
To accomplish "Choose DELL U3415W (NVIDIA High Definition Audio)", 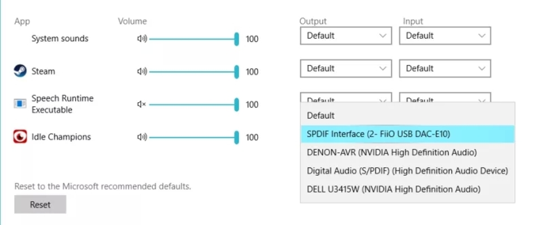I will [408, 189].
